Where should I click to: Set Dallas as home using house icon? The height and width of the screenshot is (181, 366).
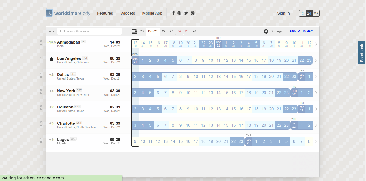41,77
